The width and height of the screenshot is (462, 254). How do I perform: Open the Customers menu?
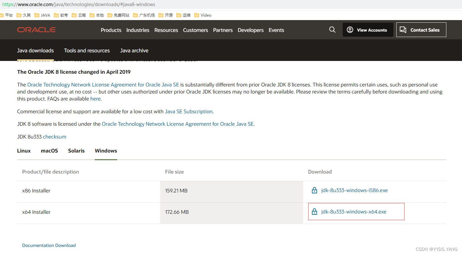(x=196, y=30)
